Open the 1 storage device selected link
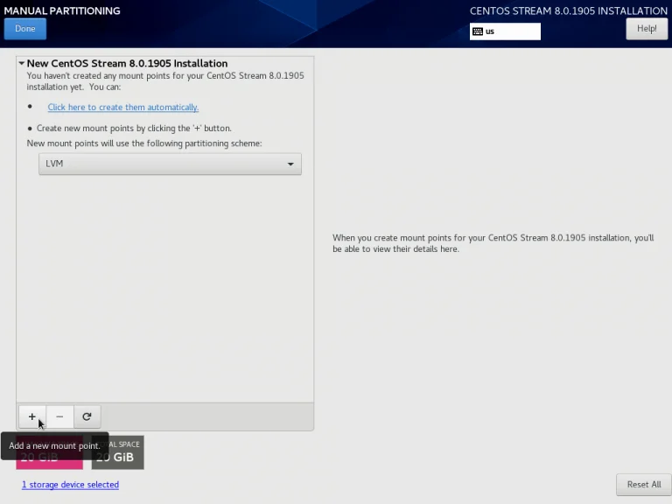The height and width of the screenshot is (504, 672). click(70, 484)
